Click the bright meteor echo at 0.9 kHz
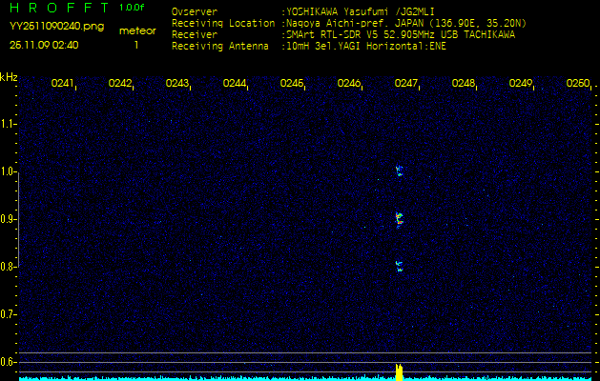600x381 pixels. [399, 220]
